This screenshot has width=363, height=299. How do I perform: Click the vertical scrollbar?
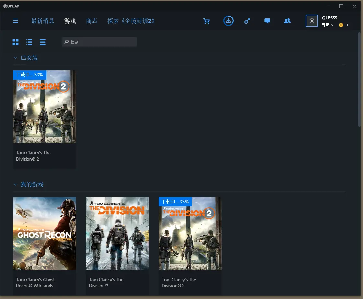[x=359, y=79]
